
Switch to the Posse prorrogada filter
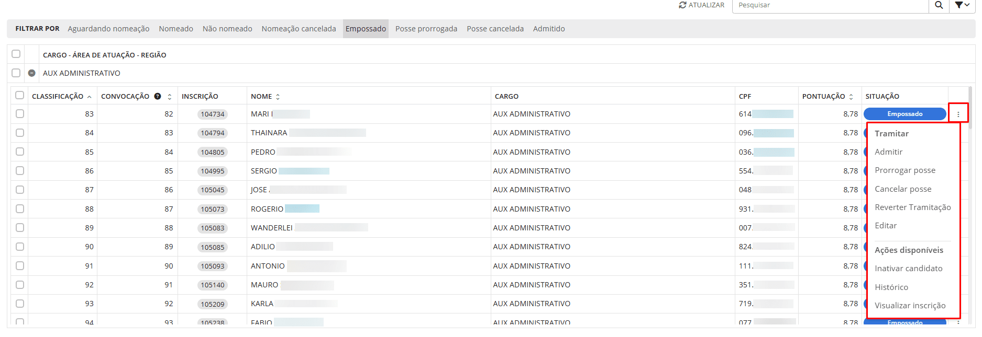click(426, 29)
